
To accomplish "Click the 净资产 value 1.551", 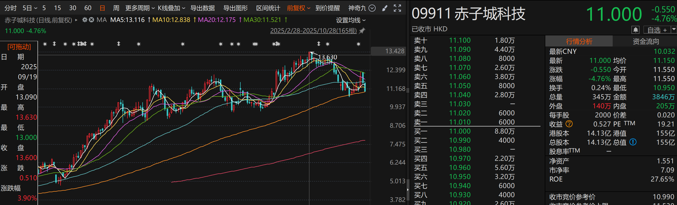I will coord(666,161).
